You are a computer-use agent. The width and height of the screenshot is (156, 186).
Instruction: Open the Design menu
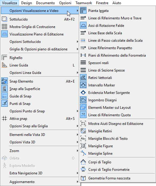(x=27, y=3)
